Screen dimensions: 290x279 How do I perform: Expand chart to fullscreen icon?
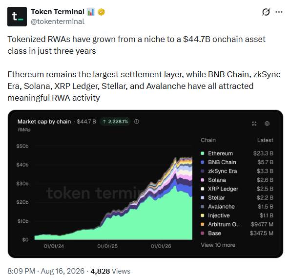pos(254,124)
